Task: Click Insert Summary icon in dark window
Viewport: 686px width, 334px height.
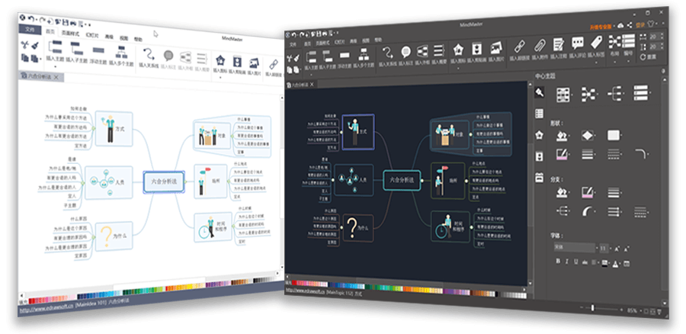Action: tap(439, 51)
